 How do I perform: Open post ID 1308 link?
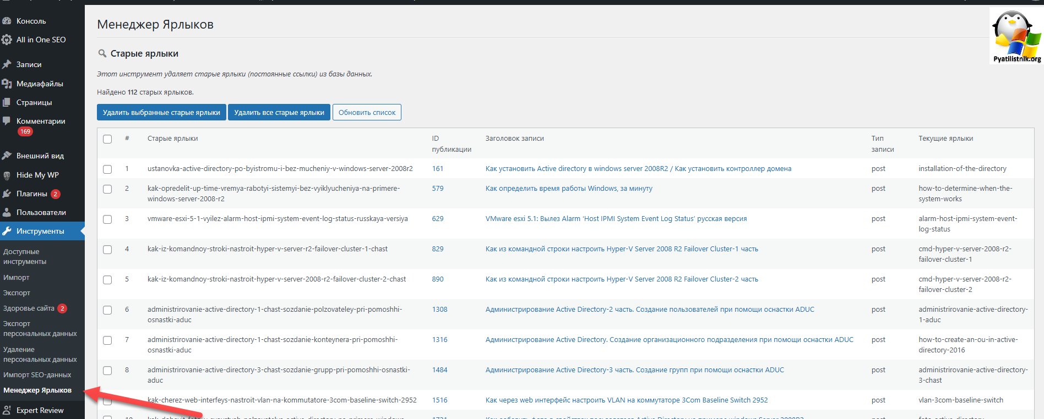pyautogui.click(x=439, y=310)
